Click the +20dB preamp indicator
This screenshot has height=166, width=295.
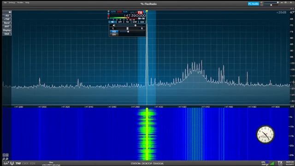coord(281,12)
